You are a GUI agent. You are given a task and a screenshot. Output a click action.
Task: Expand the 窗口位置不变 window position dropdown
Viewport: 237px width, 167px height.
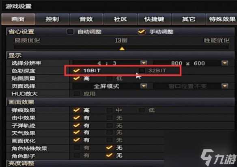coord(225,86)
